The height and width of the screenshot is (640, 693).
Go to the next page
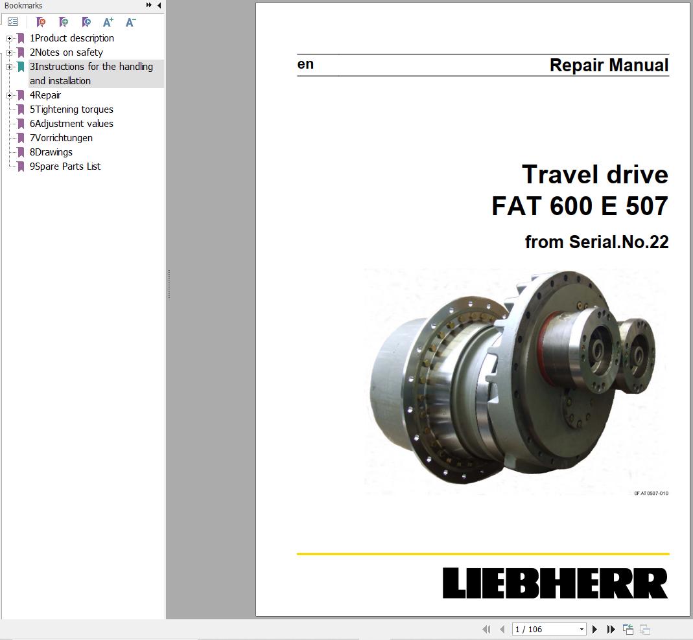coord(594,629)
